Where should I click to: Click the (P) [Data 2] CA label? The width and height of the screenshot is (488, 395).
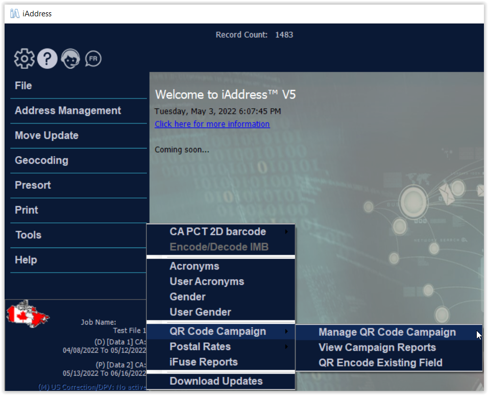pyautogui.click(x=121, y=365)
